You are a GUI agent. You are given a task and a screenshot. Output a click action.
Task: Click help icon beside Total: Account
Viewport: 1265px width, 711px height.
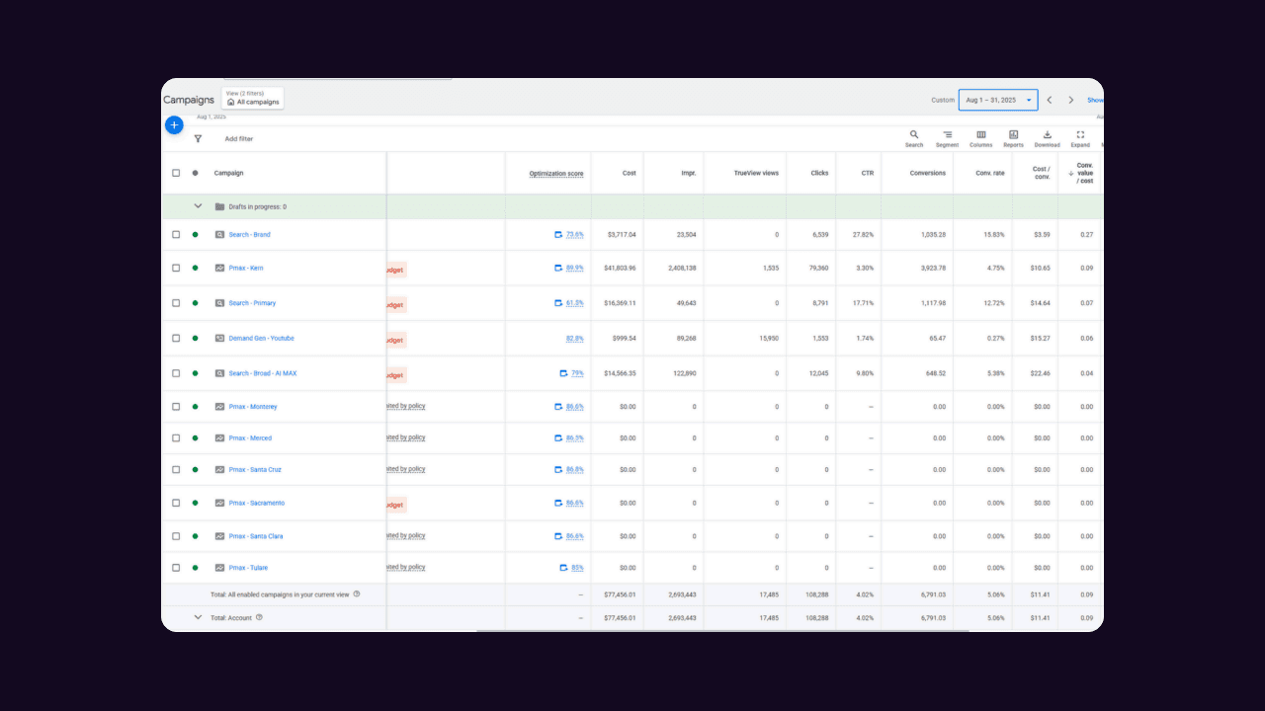click(x=259, y=617)
